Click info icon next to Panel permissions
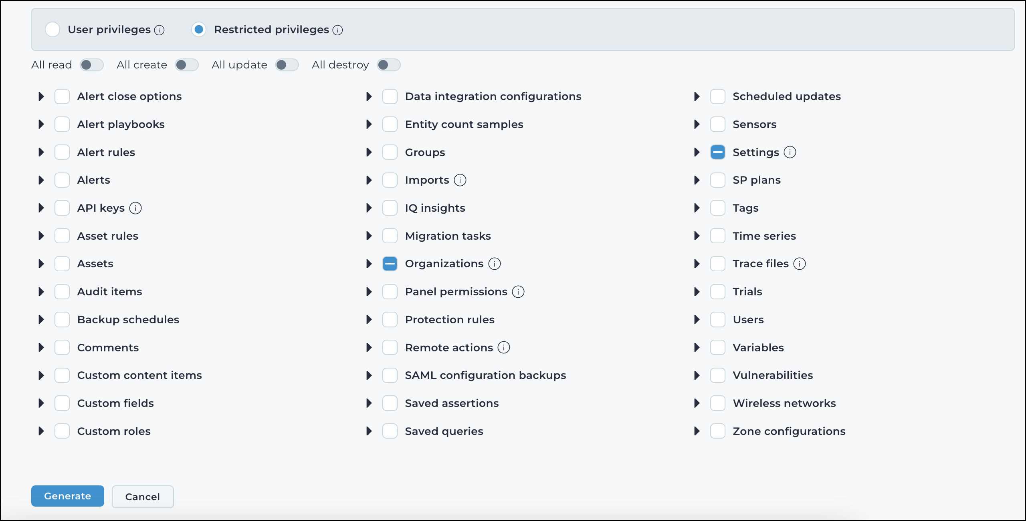The width and height of the screenshot is (1026, 521). click(518, 292)
